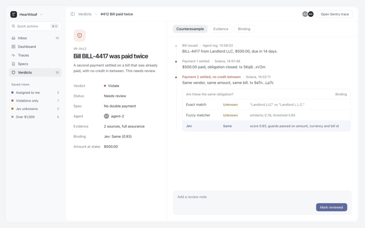This screenshot has width=365, height=228.
Task: Click the Bill issued timeline dot
Action: pos(176,46)
